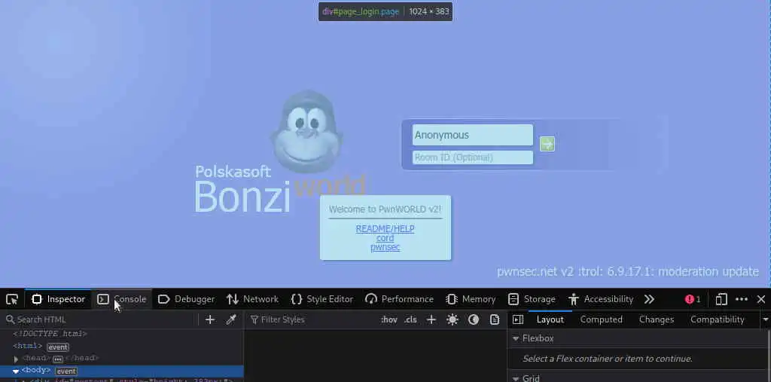Click the add new node plus button
771x382 pixels.
pos(210,319)
